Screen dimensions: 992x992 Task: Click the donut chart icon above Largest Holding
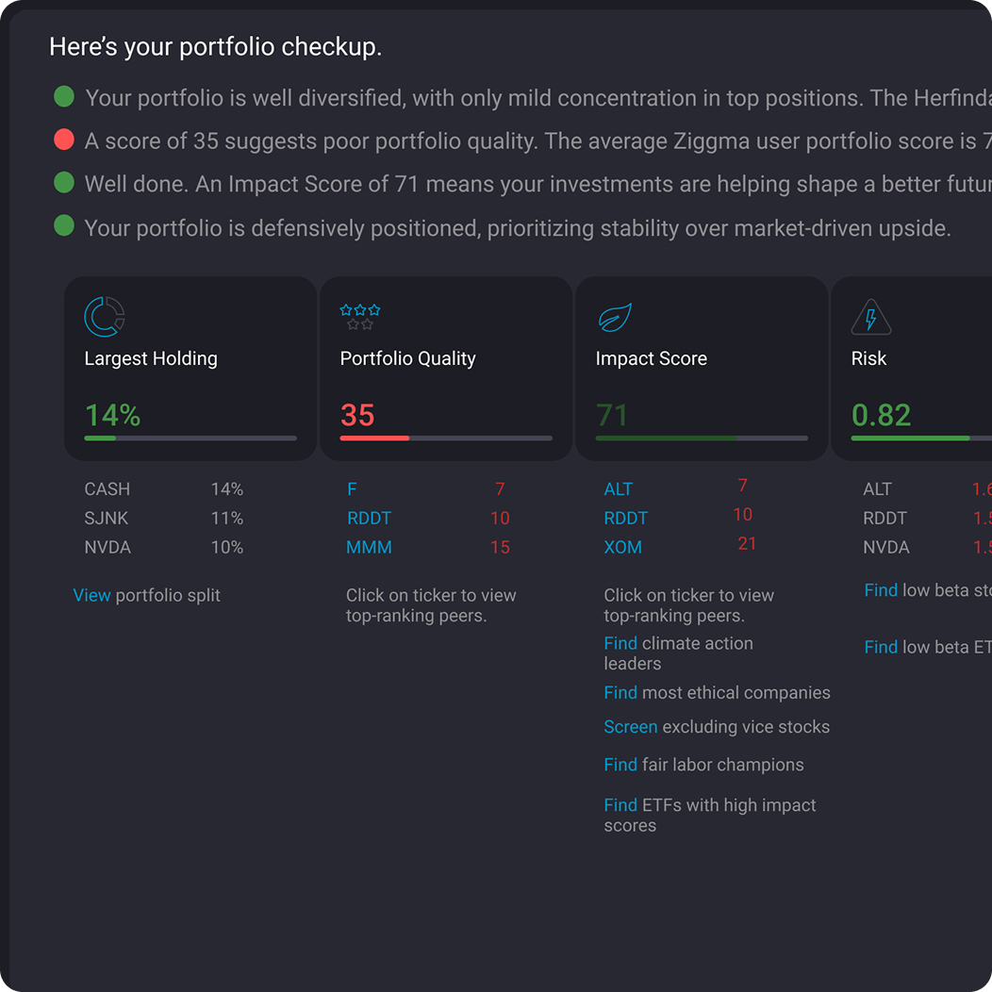point(104,318)
